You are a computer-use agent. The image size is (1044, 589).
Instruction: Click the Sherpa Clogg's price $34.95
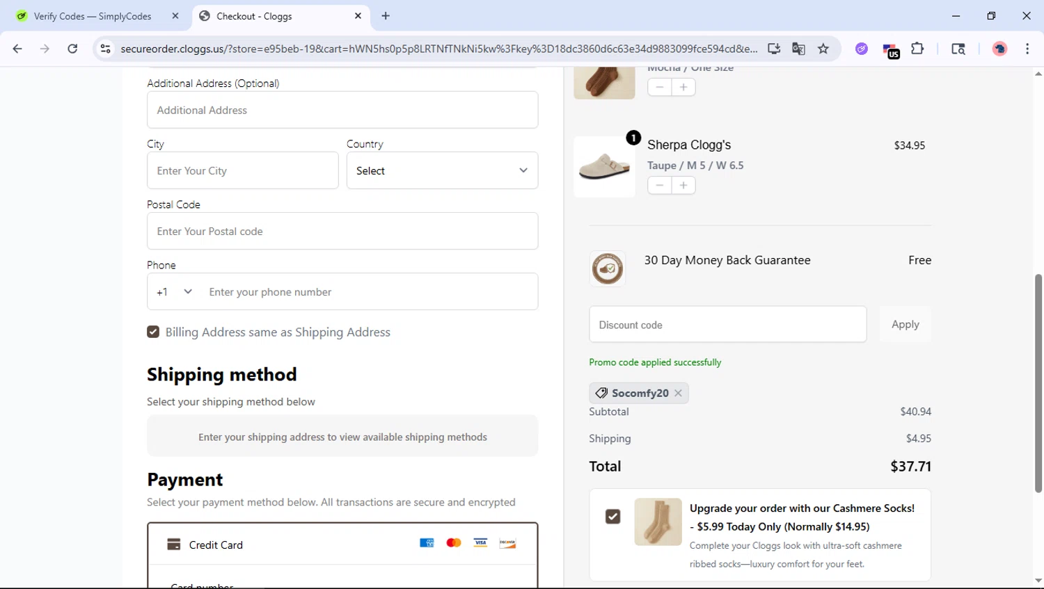tap(910, 145)
